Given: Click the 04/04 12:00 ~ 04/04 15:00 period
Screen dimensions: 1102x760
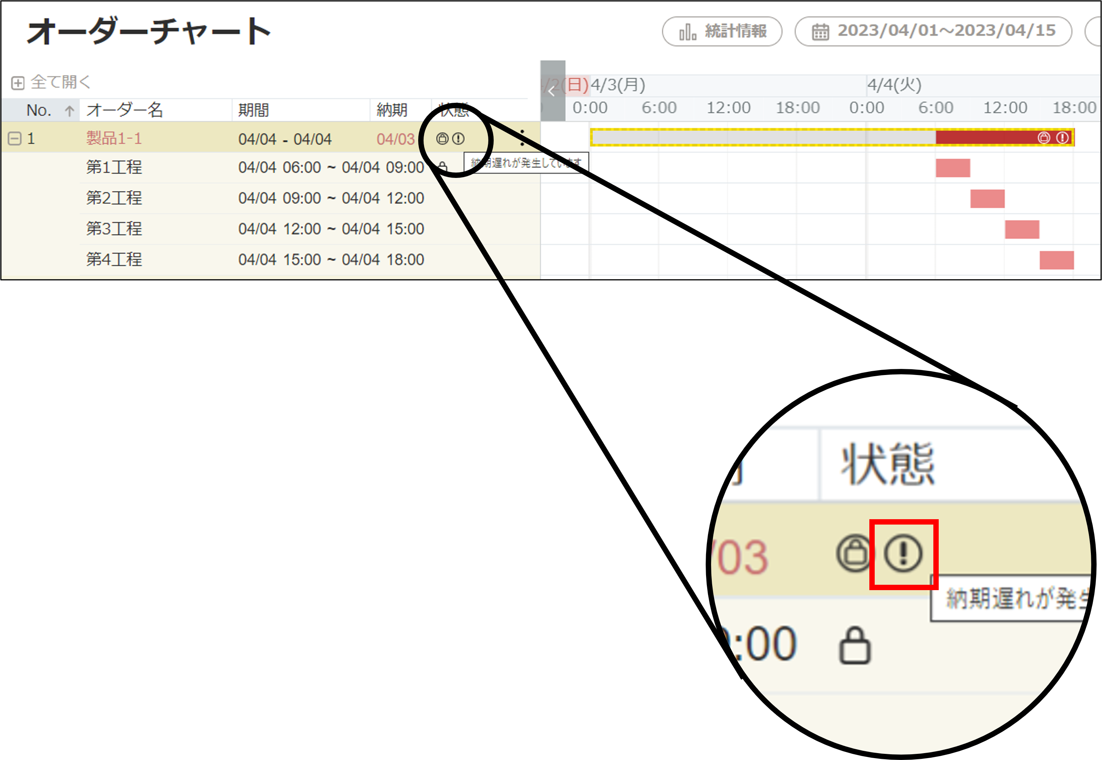Looking at the screenshot, I should (331, 229).
